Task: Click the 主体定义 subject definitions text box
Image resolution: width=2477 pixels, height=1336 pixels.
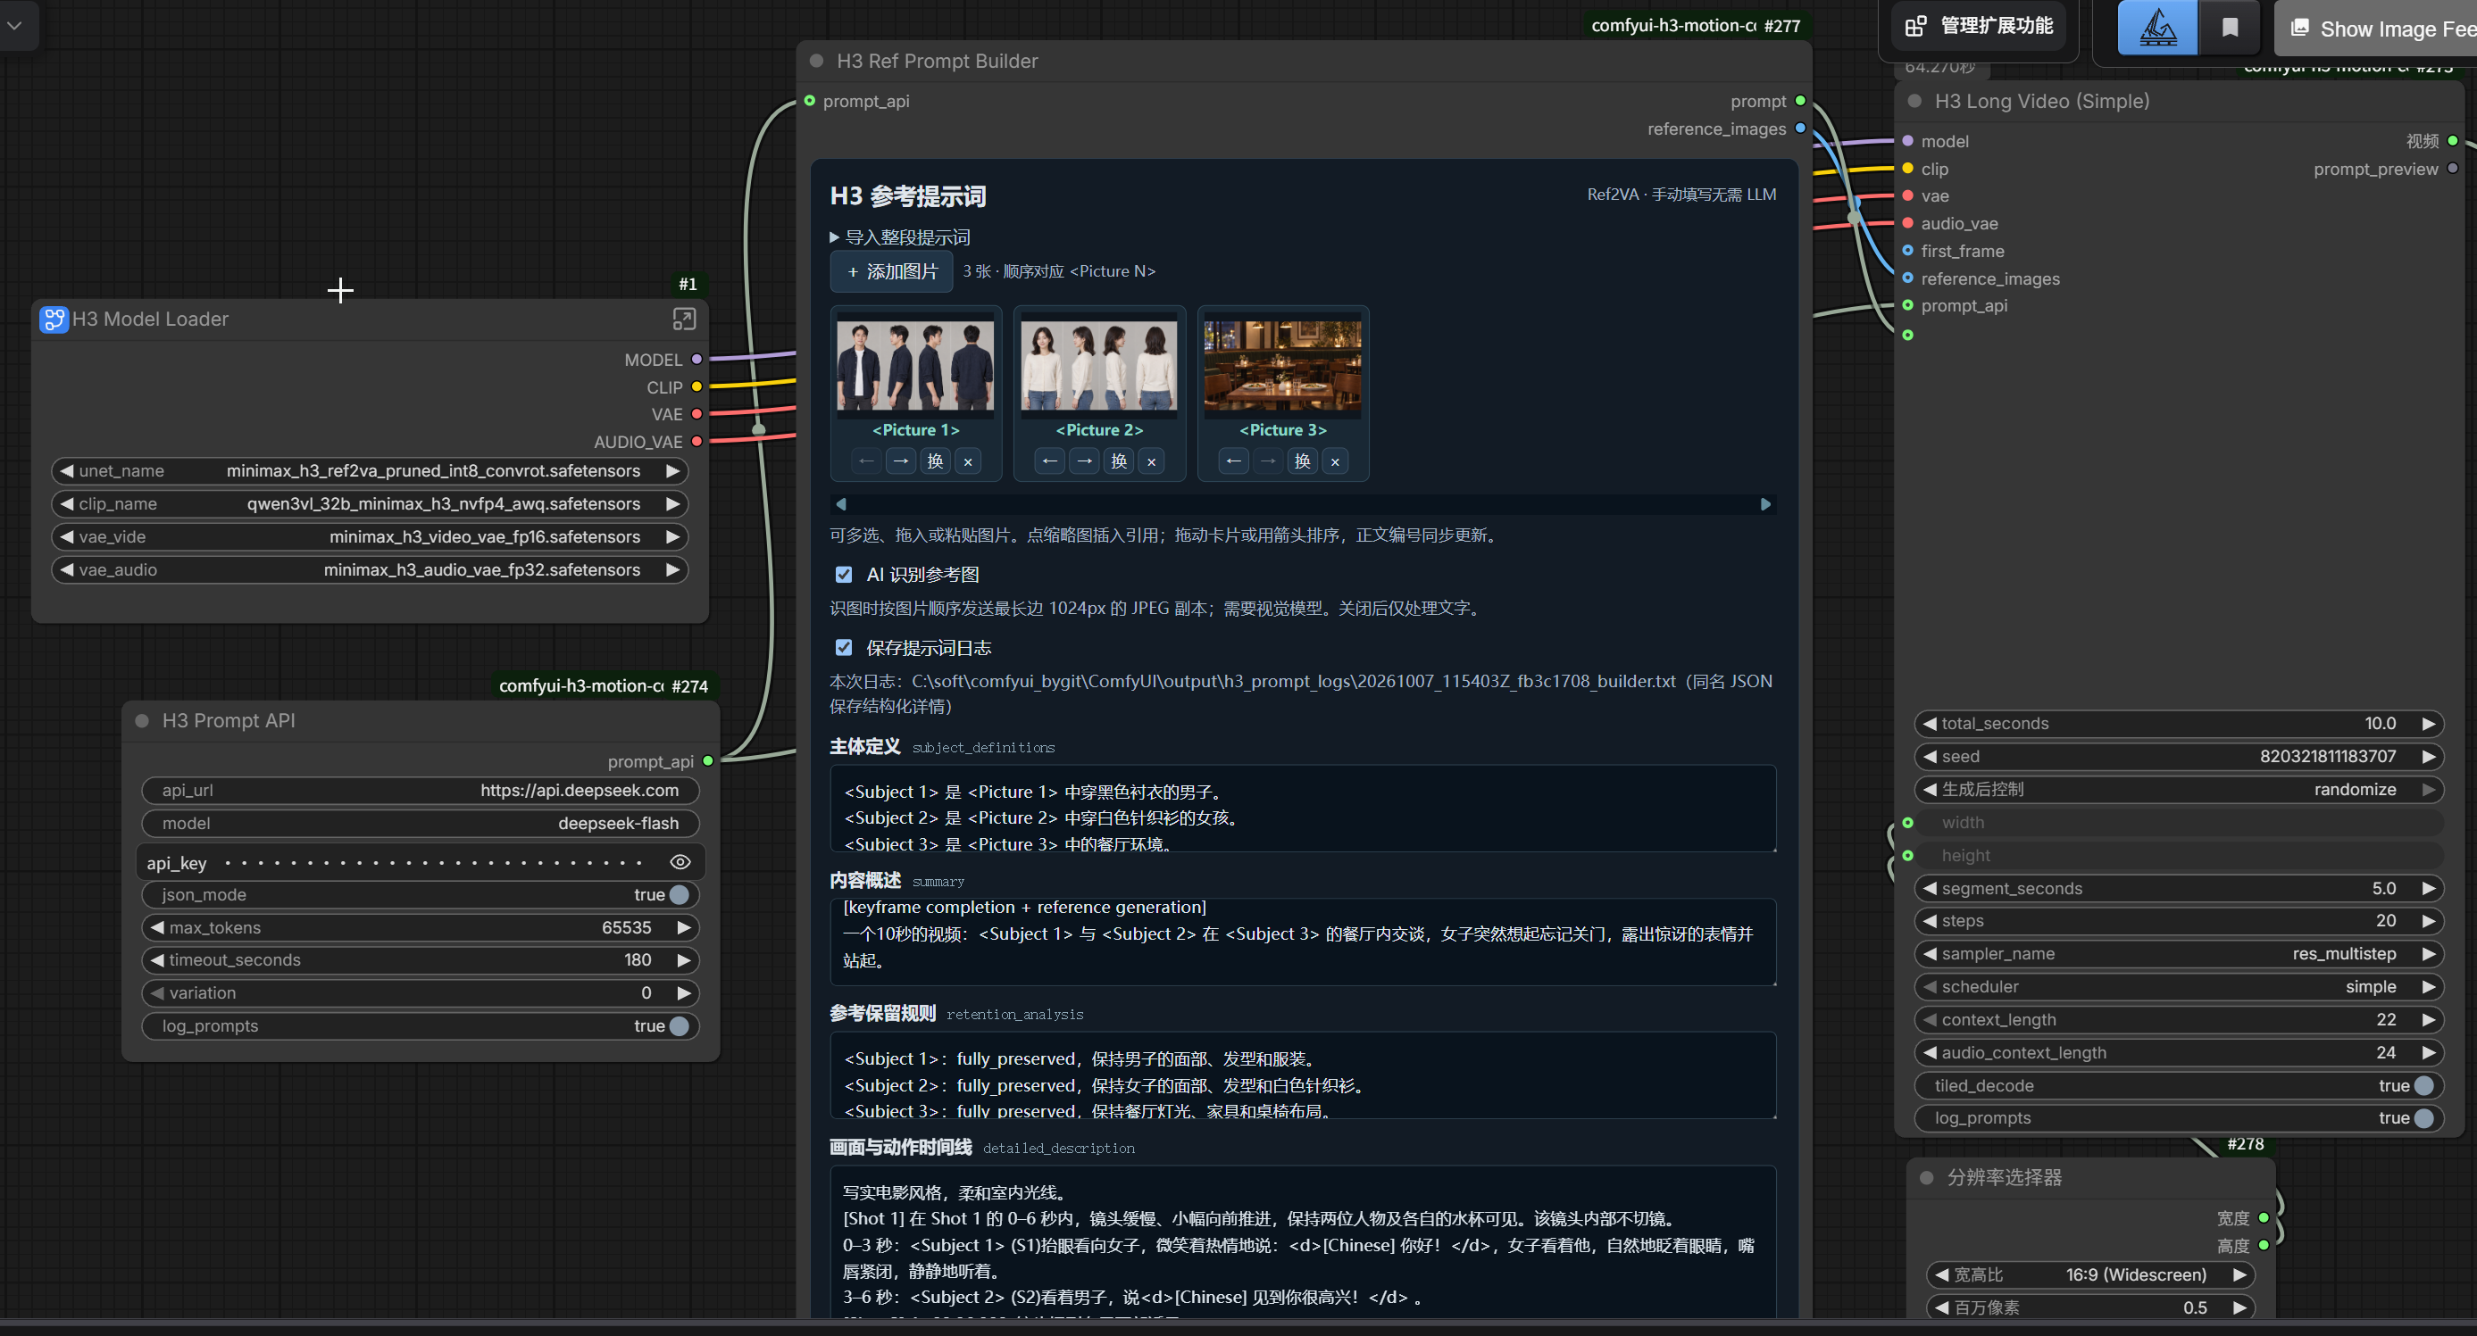Action: click(1302, 809)
